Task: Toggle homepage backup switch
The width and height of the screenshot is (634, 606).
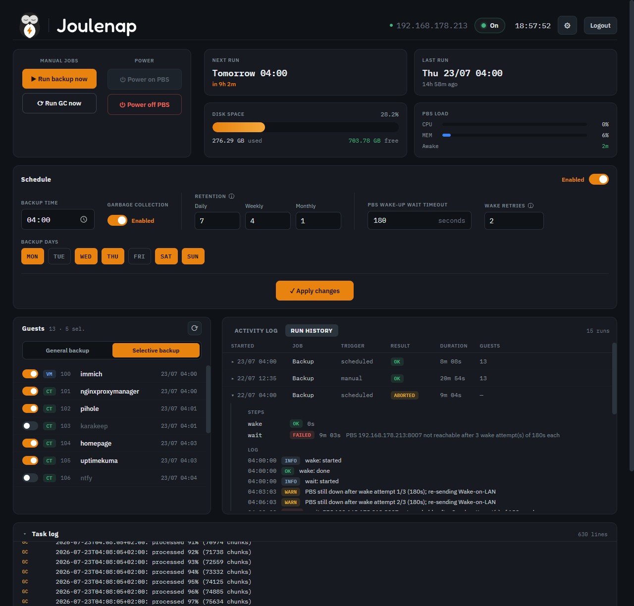Action: pyautogui.click(x=30, y=443)
